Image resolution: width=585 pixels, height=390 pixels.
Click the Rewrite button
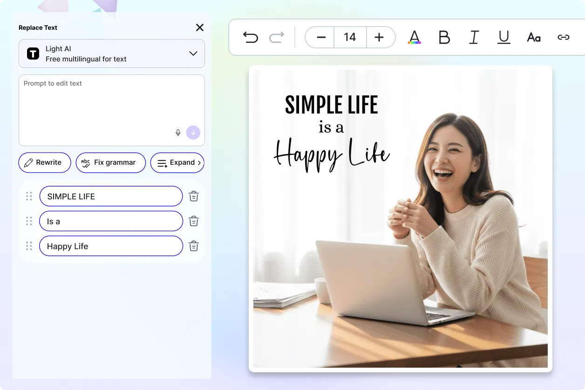[x=45, y=163]
